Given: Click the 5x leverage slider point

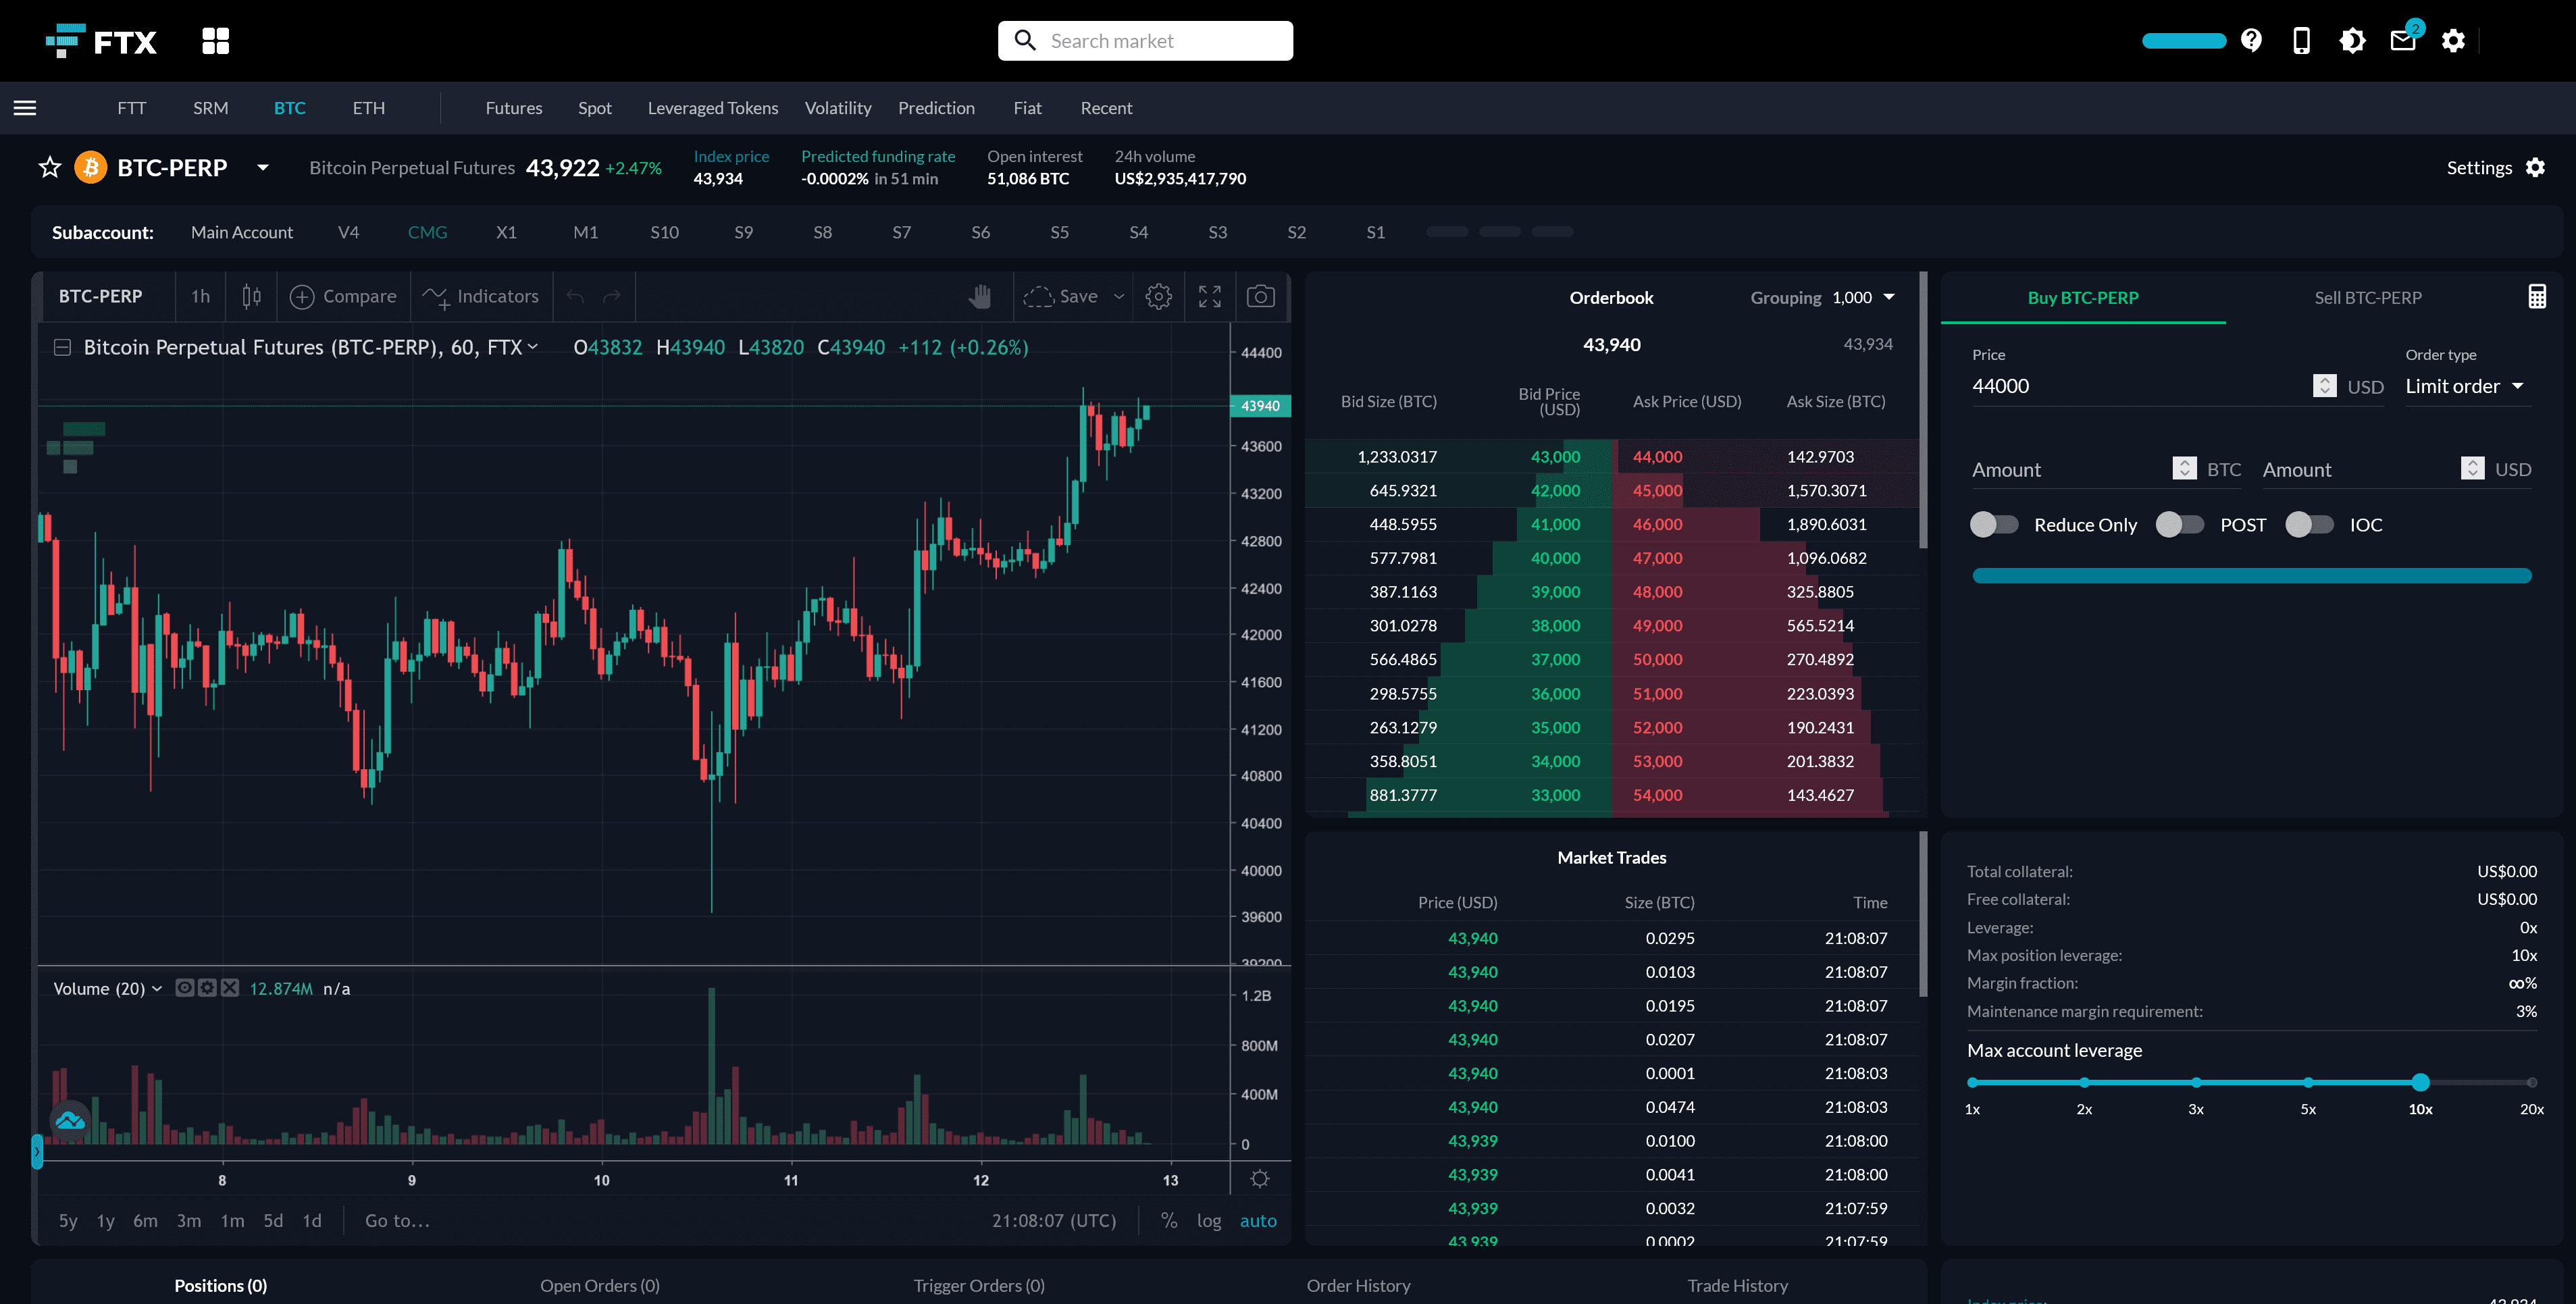Looking at the screenshot, I should click(2308, 1082).
